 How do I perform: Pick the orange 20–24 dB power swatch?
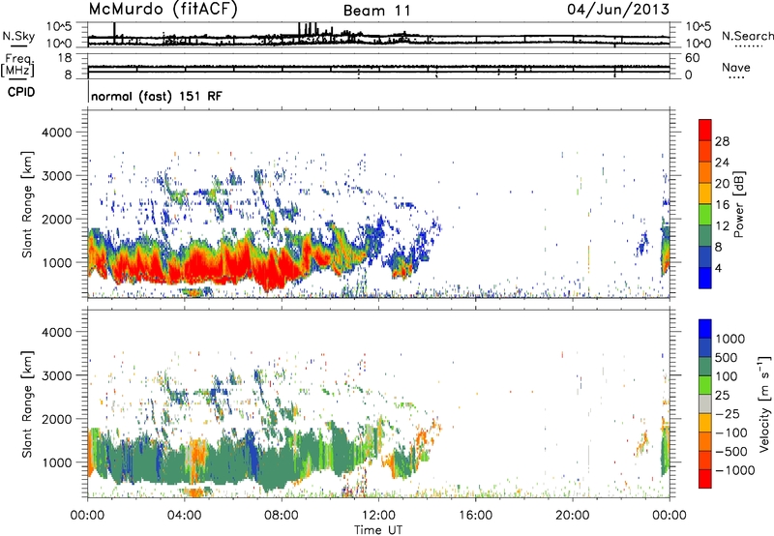pos(705,173)
